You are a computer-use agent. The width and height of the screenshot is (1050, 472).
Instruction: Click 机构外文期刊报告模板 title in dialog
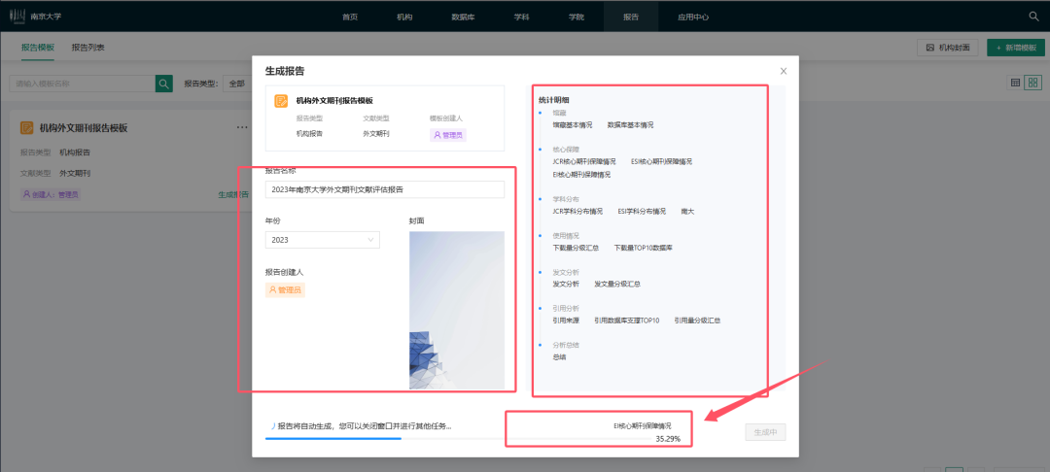pyautogui.click(x=334, y=101)
